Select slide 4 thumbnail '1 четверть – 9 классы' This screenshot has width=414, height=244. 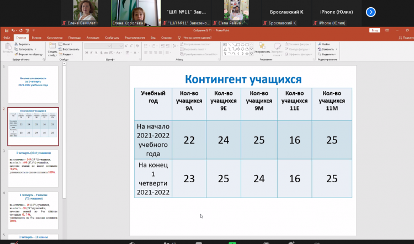coord(33,210)
